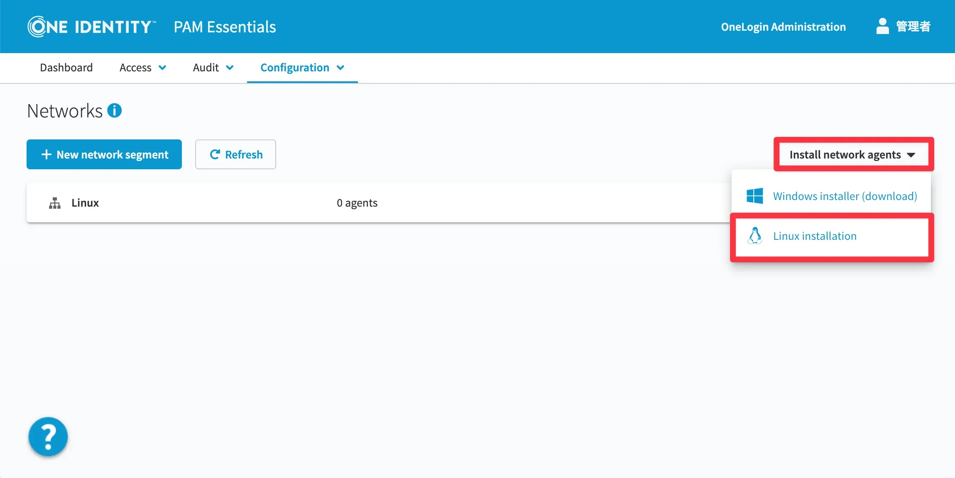Expand the Access menu chevron
This screenshot has width=955, height=478.
[162, 68]
